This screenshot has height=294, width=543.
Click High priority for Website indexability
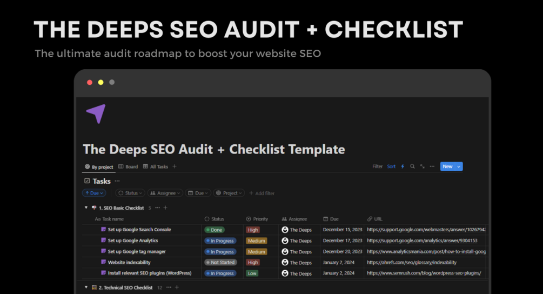tap(253, 263)
